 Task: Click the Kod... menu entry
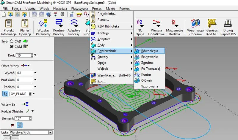tap(101, 81)
